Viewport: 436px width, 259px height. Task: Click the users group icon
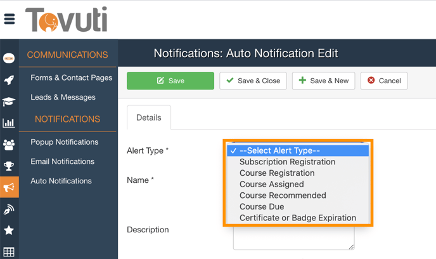pyautogui.click(x=9, y=145)
